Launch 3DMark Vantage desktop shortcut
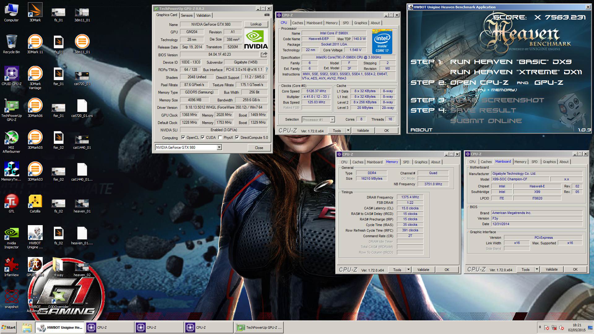This screenshot has height=334, width=594. 35,78
